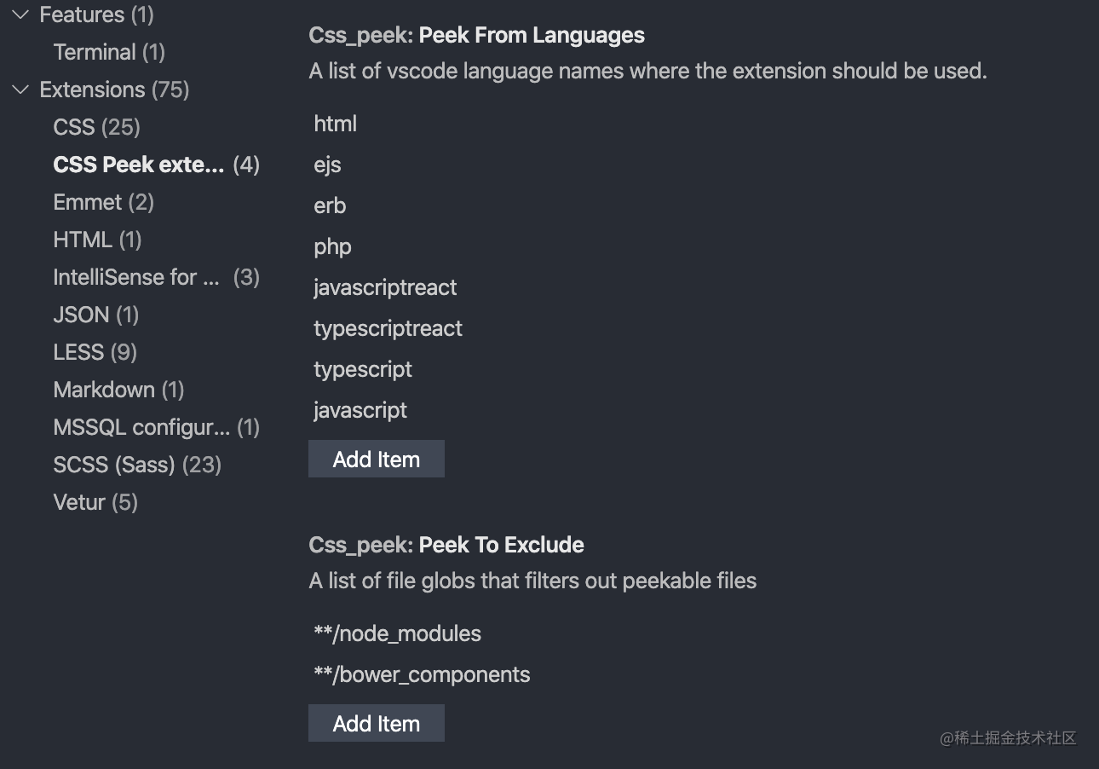Add Item under Peek To Exclude
Image resolution: width=1099 pixels, height=769 pixels.
[x=376, y=723]
